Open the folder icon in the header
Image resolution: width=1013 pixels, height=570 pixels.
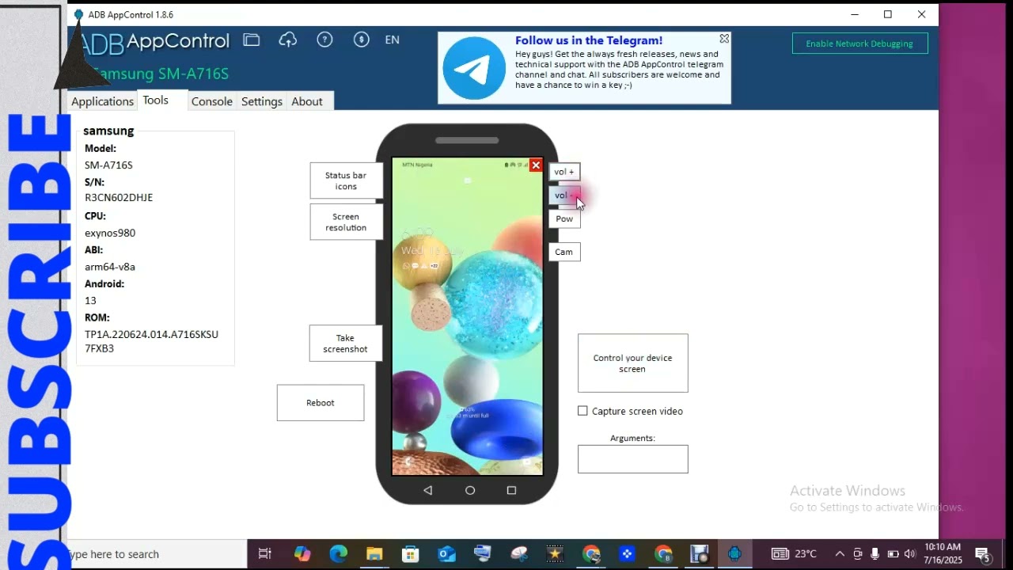coord(252,40)
